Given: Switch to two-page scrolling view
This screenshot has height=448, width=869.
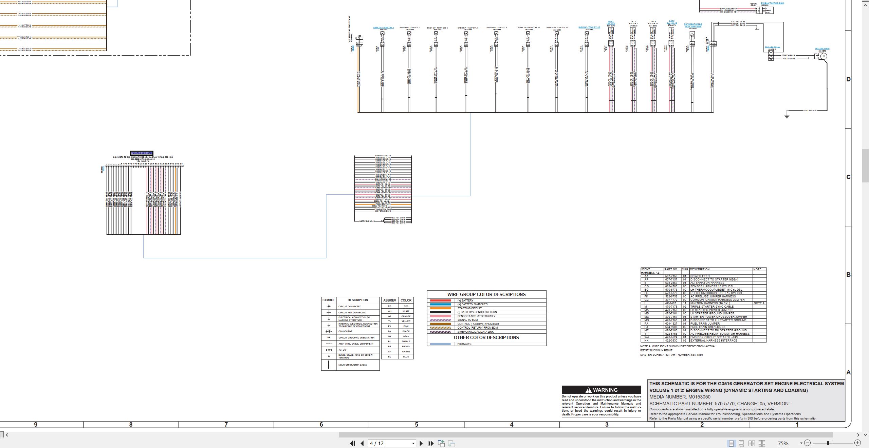Looking at the screenshot, I should click(762, 443).
